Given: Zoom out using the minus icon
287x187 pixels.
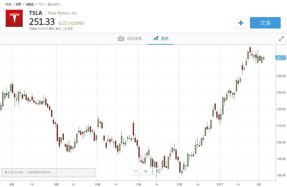Looking at the screenshot, I should coord(135,171).
